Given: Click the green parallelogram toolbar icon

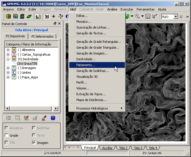Looking at the screenshot, I should click(x=29, y=17).
